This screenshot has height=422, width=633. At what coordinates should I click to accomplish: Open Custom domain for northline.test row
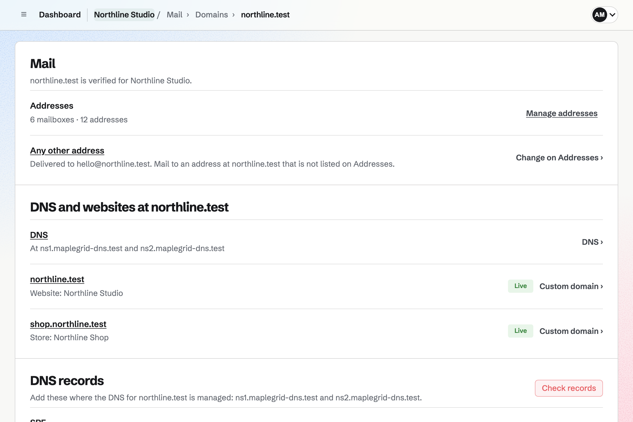(x=571, y=286)
